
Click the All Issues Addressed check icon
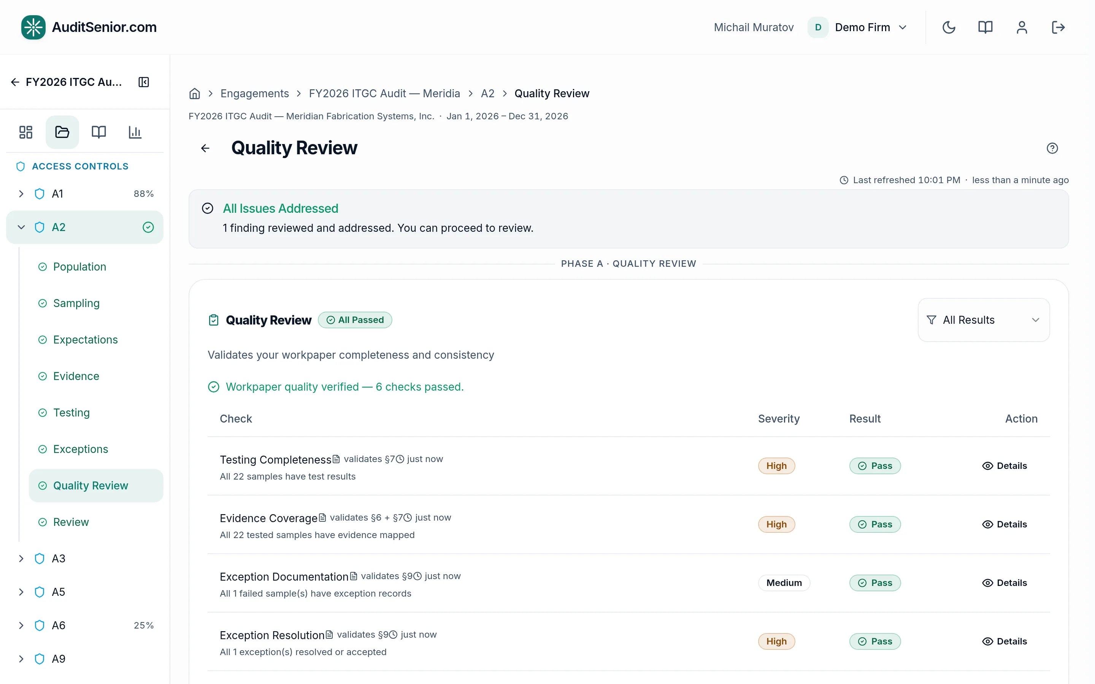[x=207, y=209]
